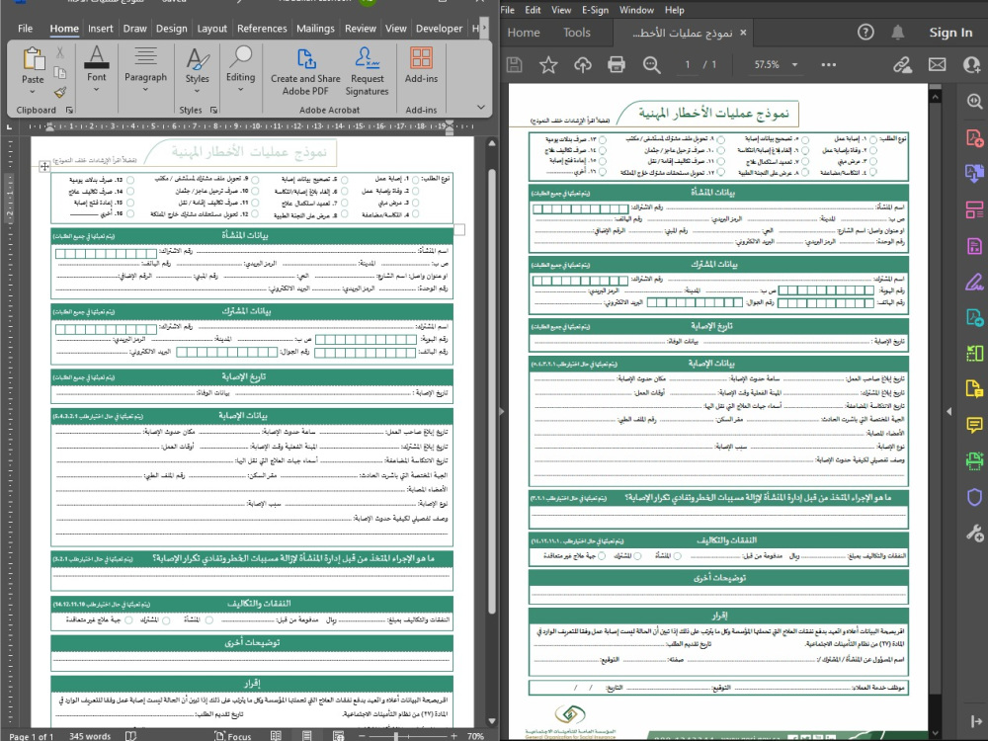
Task: Expand the Styles gallery dropdown
Action: [197, 91]
